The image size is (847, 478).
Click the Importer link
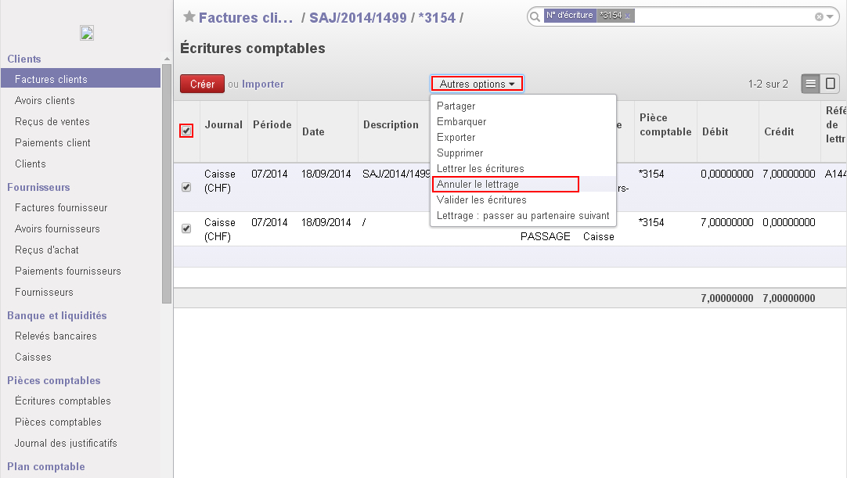[x=263, y=84]
